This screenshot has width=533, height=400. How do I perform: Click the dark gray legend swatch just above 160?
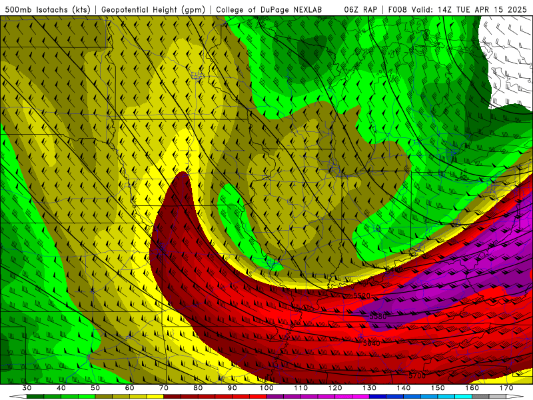click(x=480, y=397)
